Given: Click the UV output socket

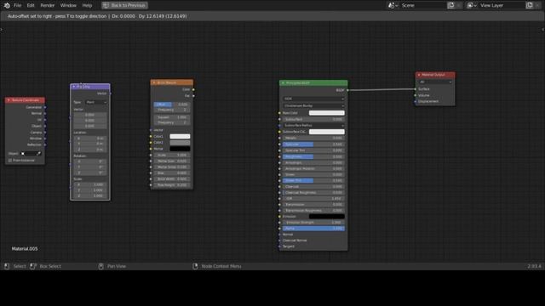Looking at the screenshot, I should coord(45,120).
